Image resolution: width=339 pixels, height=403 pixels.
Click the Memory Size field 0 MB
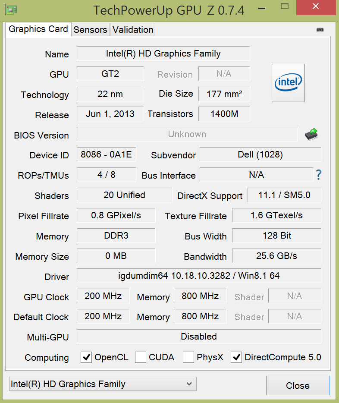[x=116, y=256]
